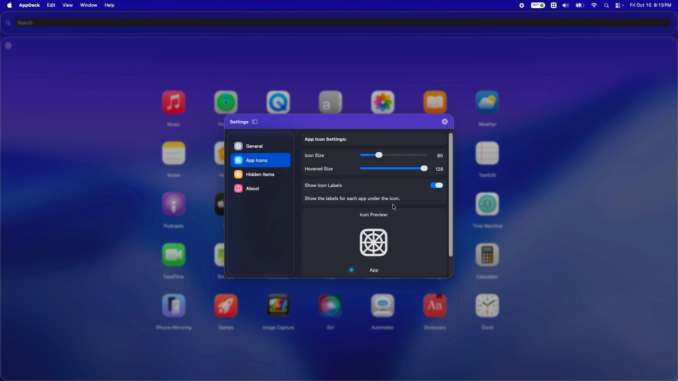
Task: Click the settings gear icon below search
Action: pos(8,46)
